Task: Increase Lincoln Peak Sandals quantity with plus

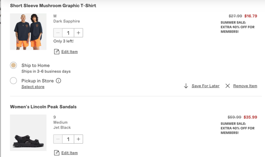Action: 78,139
